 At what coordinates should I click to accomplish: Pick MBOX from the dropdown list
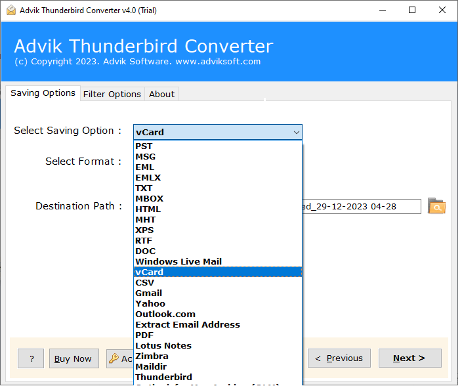[x=218, y=199]
